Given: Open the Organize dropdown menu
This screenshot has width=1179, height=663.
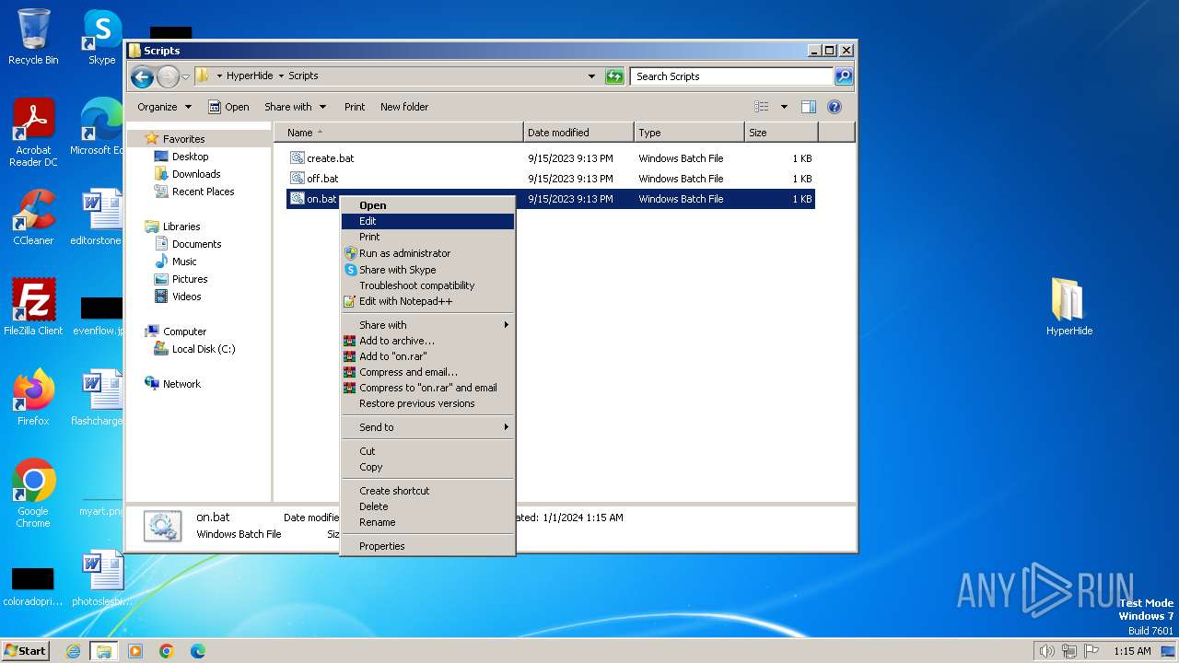Looking at the screenshot, I should pyautogui.click(x=165, y=107).
